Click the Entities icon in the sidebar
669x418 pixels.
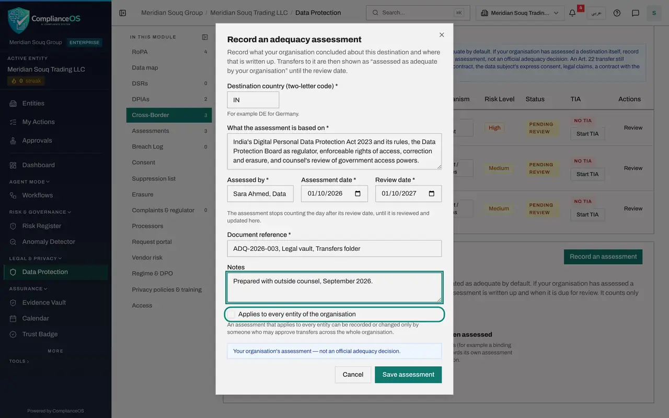13,103
